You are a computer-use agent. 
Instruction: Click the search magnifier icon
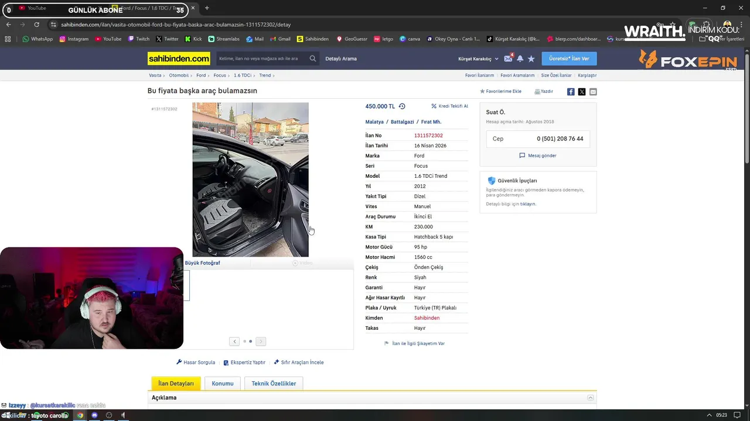pyautogui.click(x=313, y=58)
